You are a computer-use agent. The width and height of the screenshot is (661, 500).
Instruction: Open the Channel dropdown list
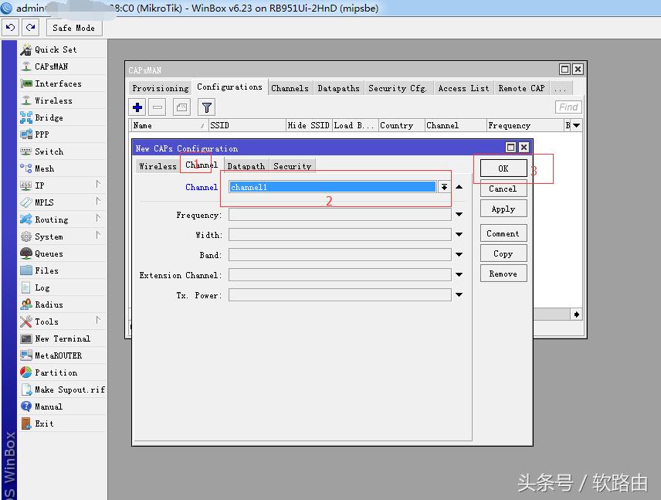tap(445, 187)
